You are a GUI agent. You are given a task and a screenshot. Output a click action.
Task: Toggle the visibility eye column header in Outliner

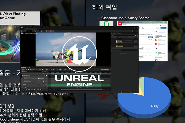[112, 37]
